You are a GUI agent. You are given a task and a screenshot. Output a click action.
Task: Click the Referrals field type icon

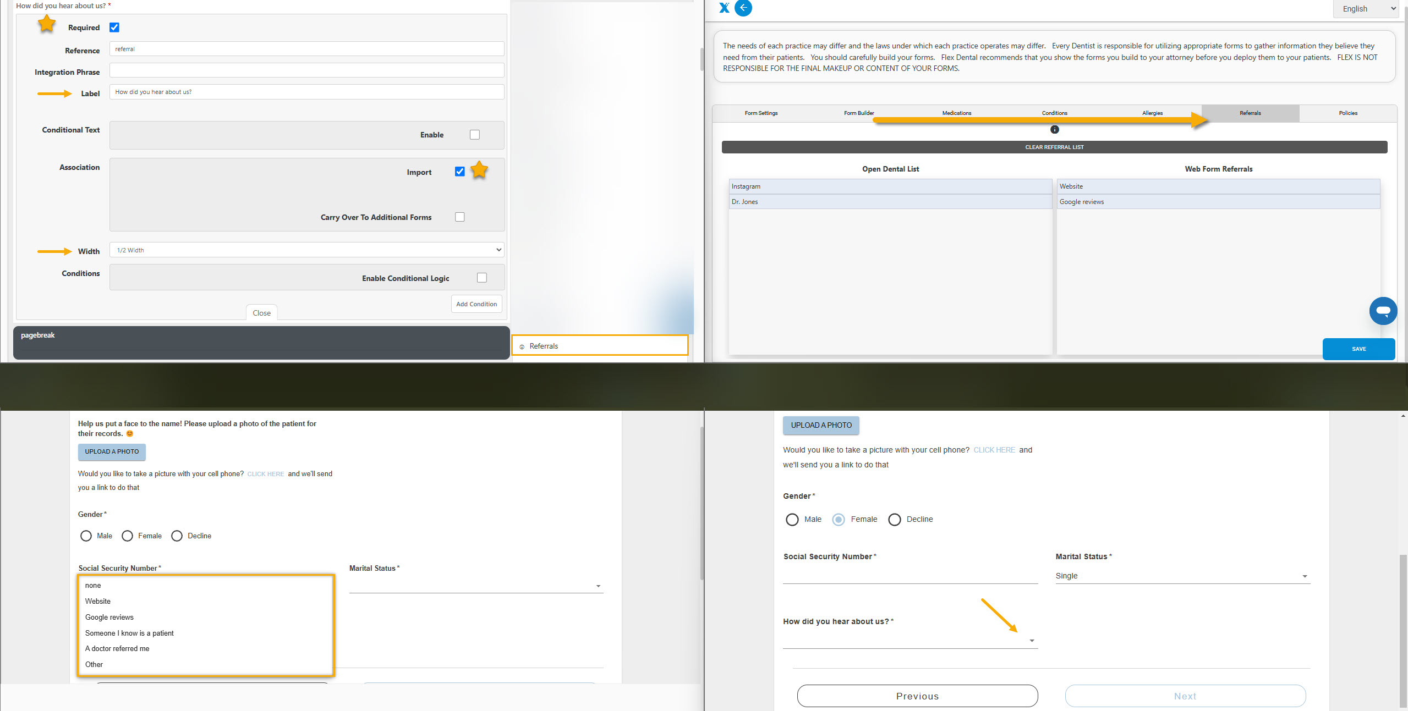522,346
